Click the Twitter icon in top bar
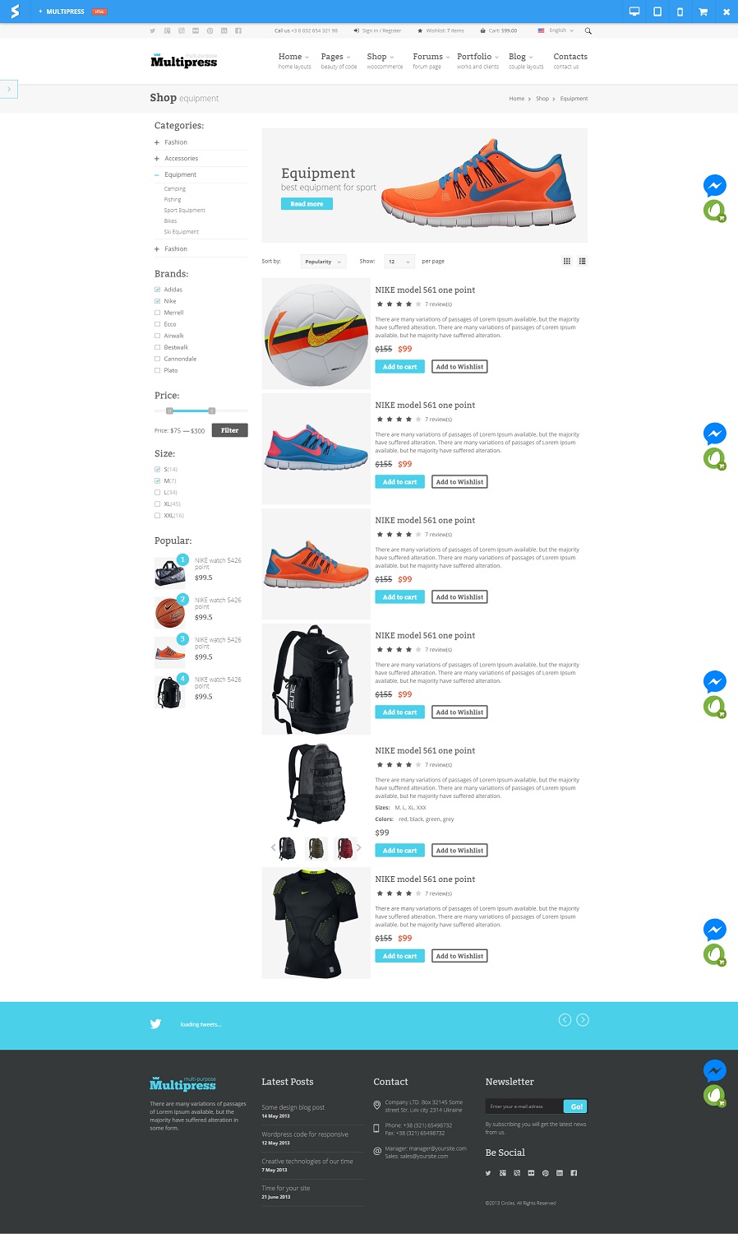738x1234 pixels. [153, 30]
